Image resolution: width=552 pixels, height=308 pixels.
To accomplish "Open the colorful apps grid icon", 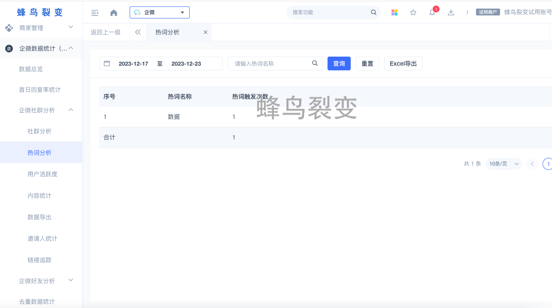I will pos(394,12).
